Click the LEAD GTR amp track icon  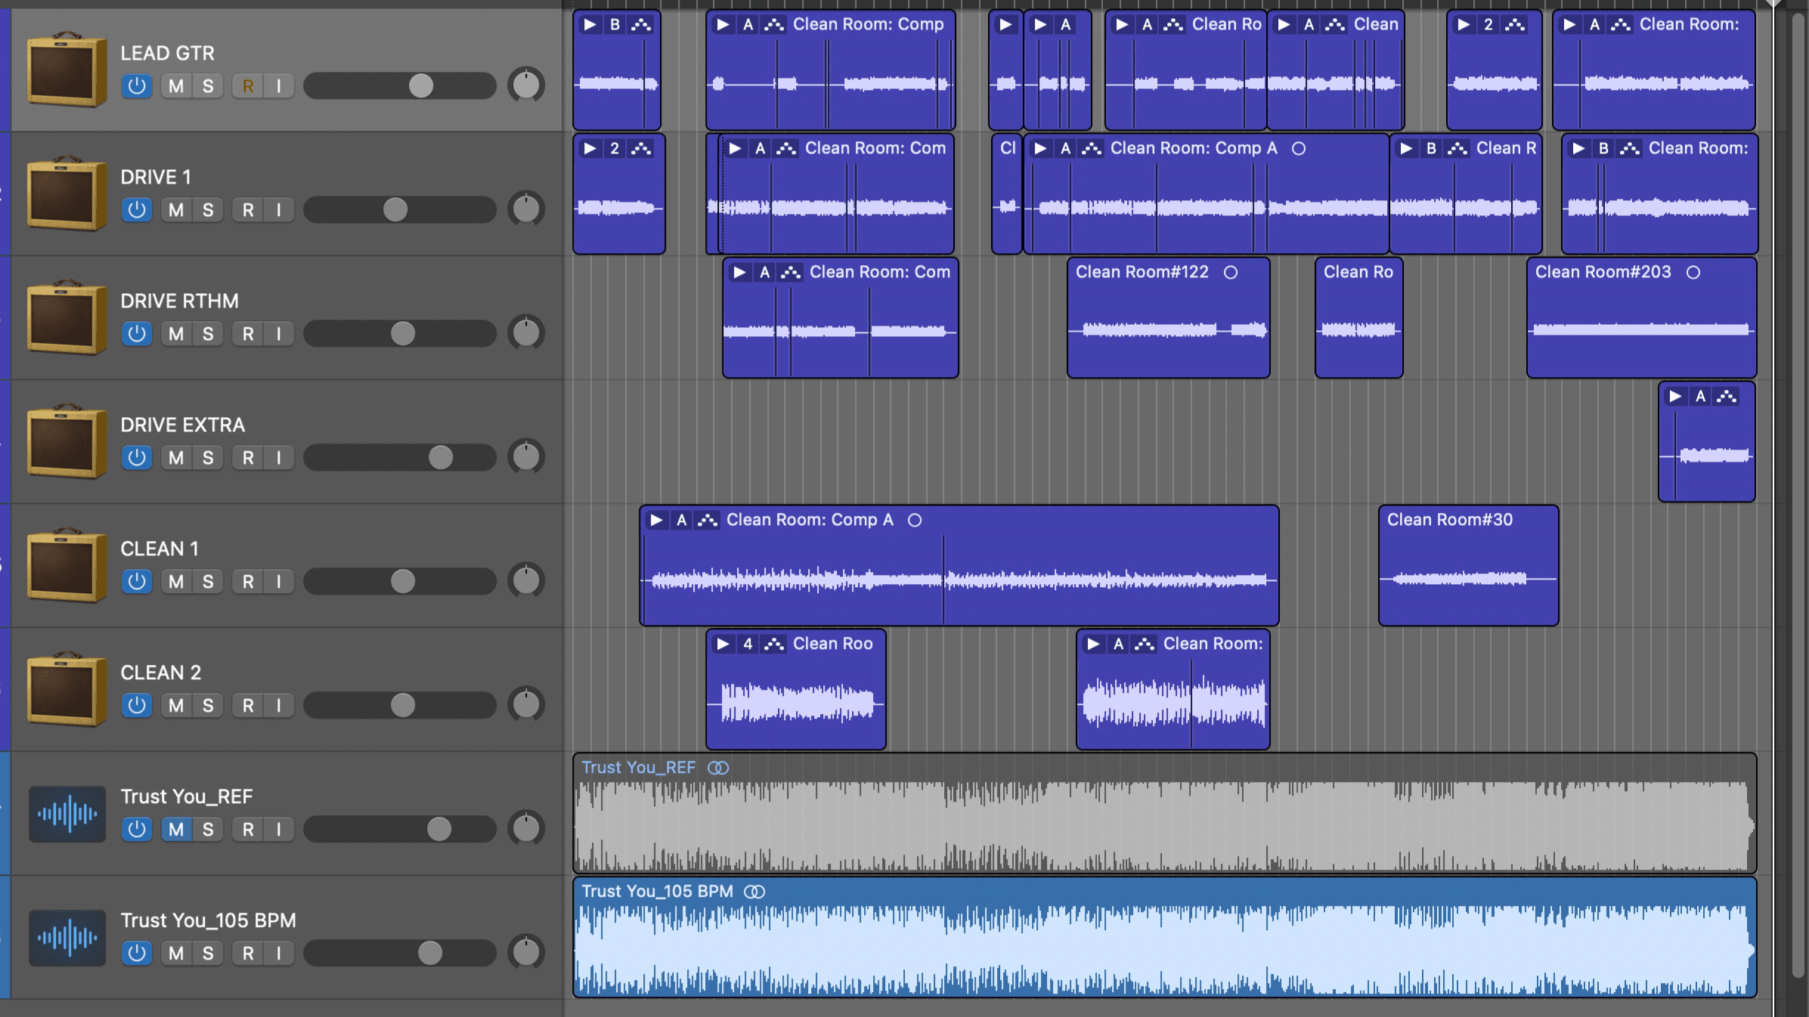[67, 70]
